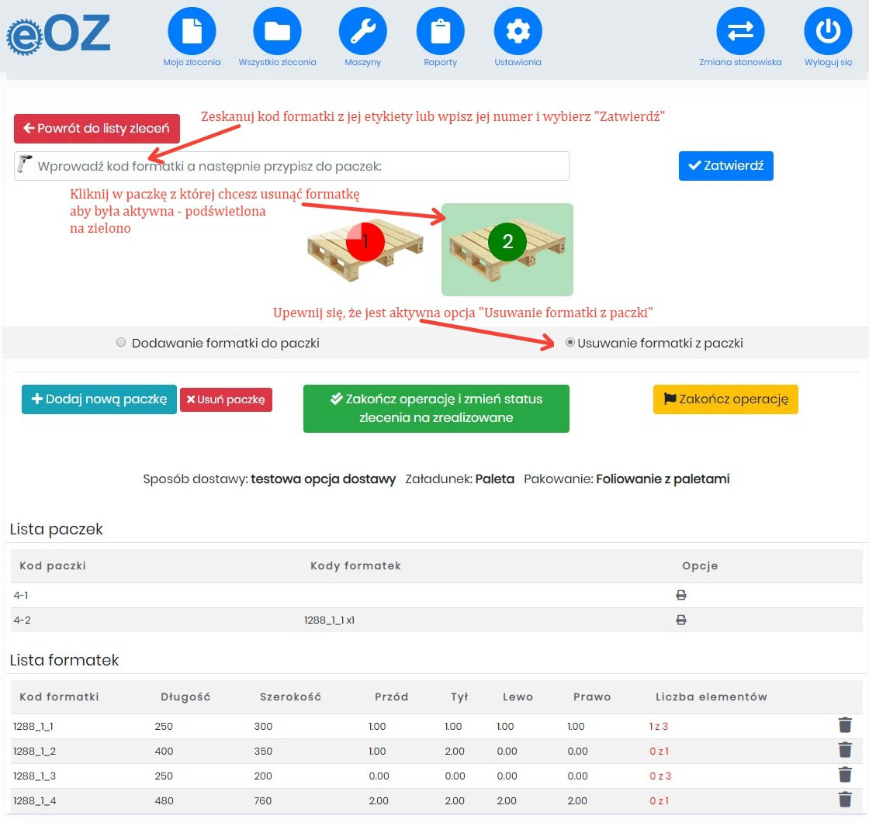Click Powrót do listy zleceń button
869x833 pixels.
coord(97,129)
